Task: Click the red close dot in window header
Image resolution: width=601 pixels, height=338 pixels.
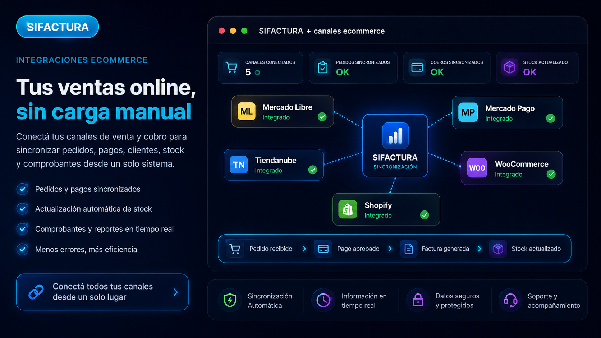Action: click(222, 31)
